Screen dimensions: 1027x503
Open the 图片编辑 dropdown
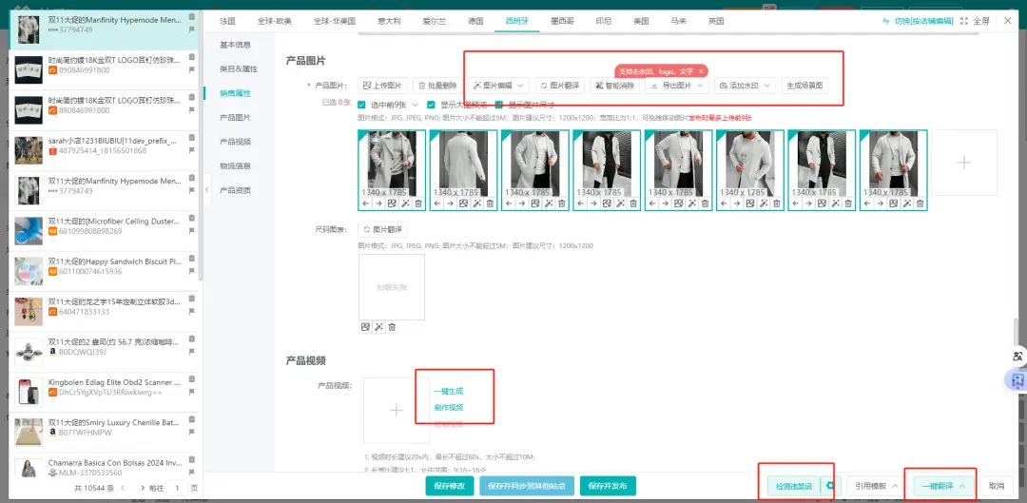[497, 86]
